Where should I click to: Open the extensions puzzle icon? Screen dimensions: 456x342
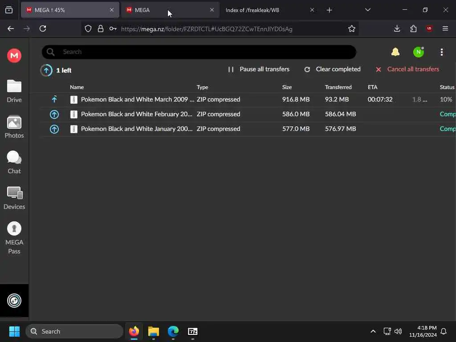413,28
